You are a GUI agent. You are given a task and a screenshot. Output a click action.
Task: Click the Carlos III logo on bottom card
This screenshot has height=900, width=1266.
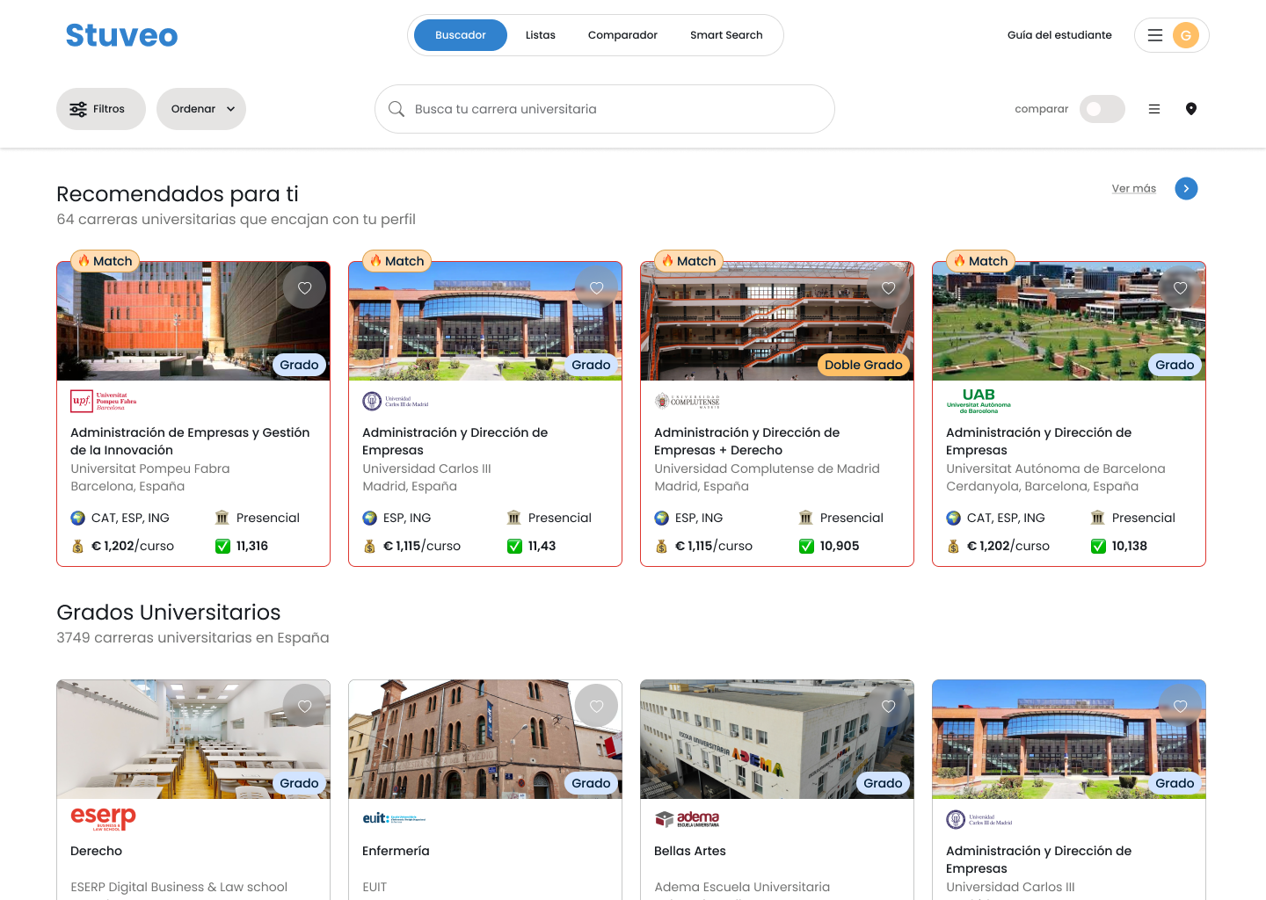tap(979, 819)
